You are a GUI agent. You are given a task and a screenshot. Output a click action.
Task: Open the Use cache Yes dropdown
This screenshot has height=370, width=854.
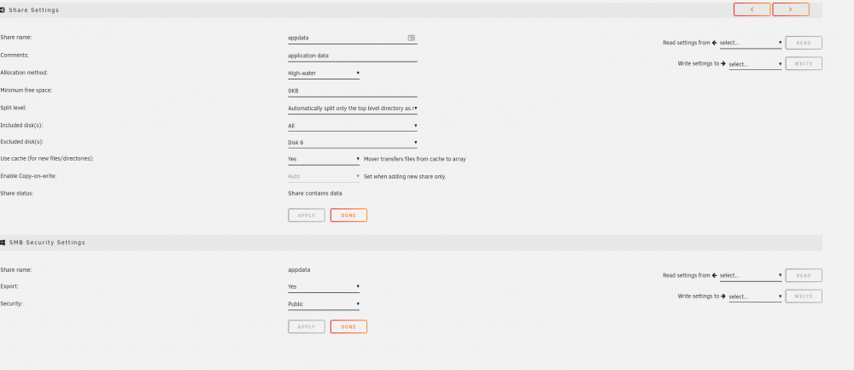pyautogui.click(x=324, y=159)
